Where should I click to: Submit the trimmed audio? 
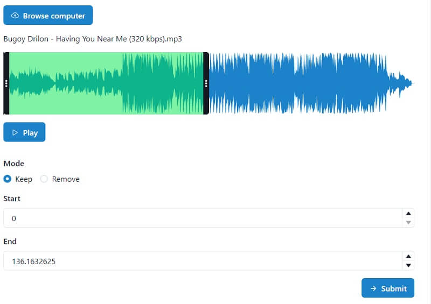click(387, 288)
